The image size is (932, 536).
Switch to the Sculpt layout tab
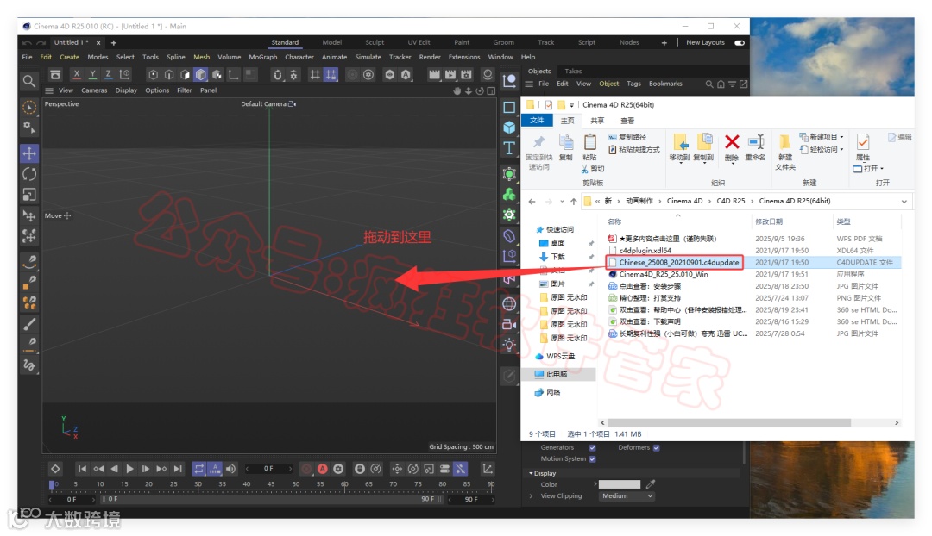point(375,42)
